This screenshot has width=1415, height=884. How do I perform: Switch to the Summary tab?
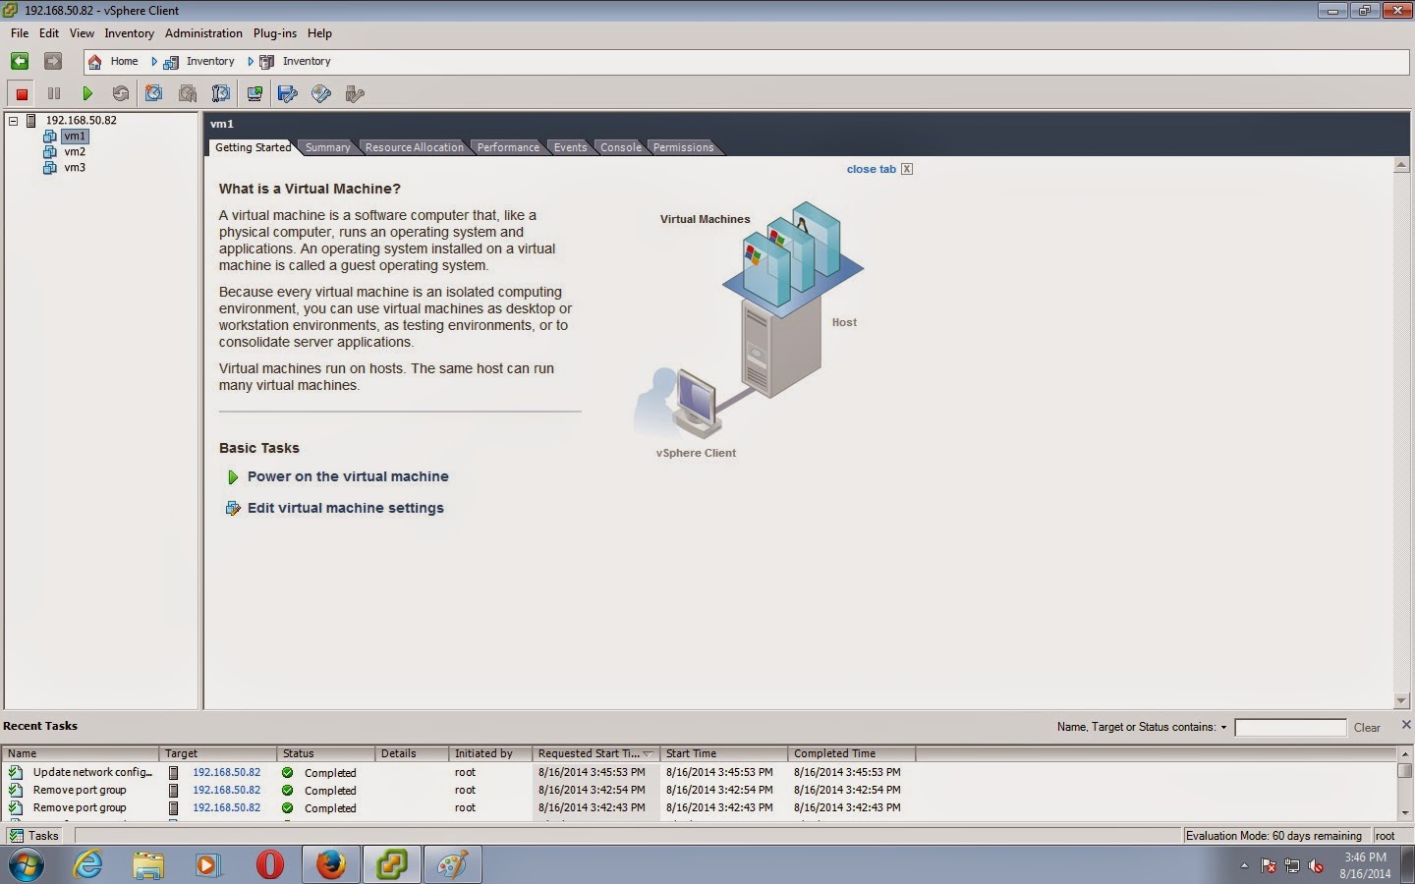(327, 147)
